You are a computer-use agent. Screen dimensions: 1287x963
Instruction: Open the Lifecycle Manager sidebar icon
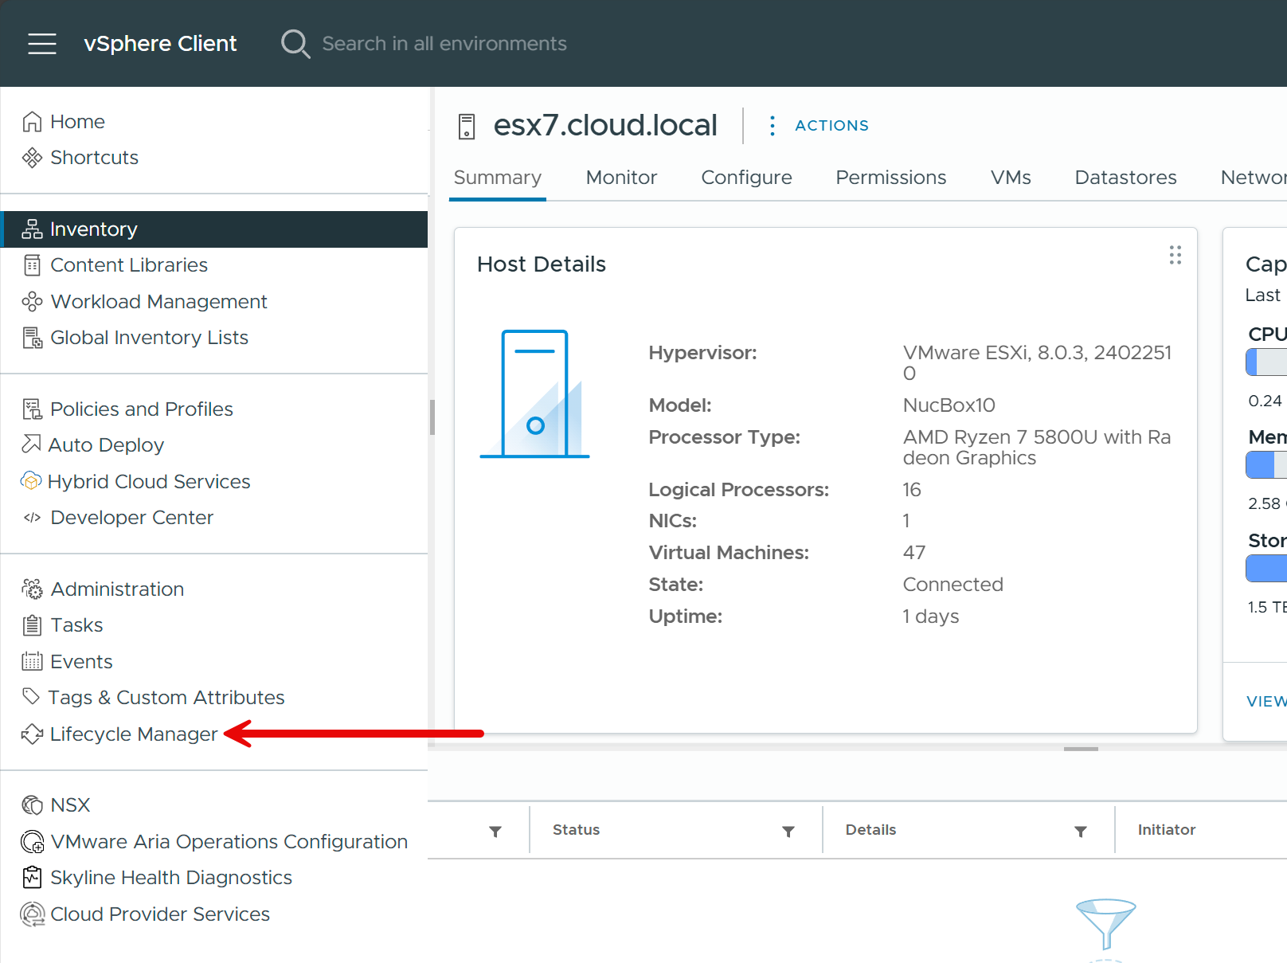pyautogui.click(x=32, y=734)
